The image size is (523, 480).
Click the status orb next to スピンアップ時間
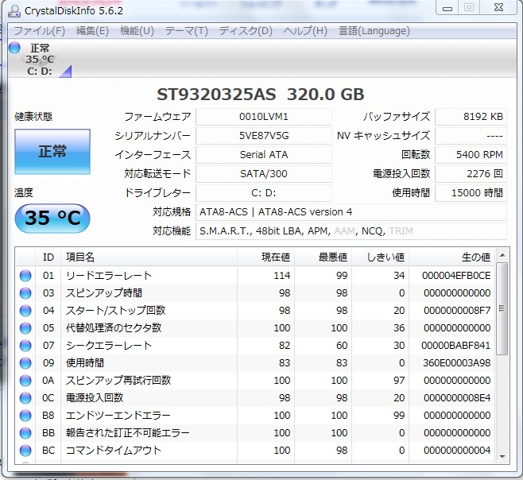pyautogui.click(x=25, y=293)
